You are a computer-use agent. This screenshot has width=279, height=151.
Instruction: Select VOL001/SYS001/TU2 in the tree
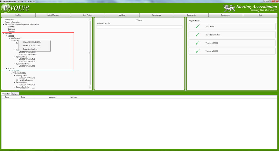point(27,61)
